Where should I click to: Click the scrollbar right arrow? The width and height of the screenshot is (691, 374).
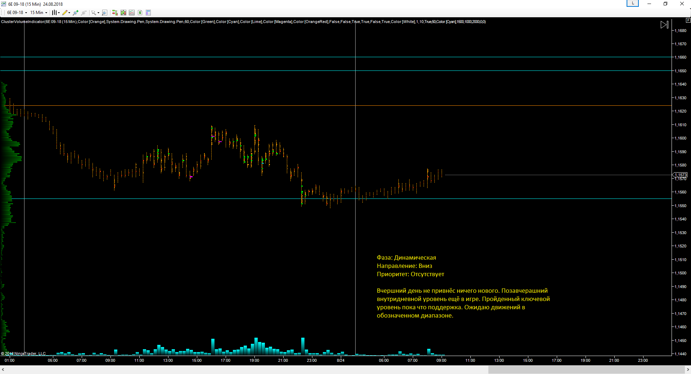click(688, 370)
